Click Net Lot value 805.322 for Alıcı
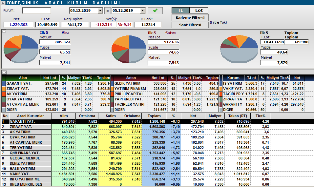This screenshot has width=314, height=187. [55, 42]
